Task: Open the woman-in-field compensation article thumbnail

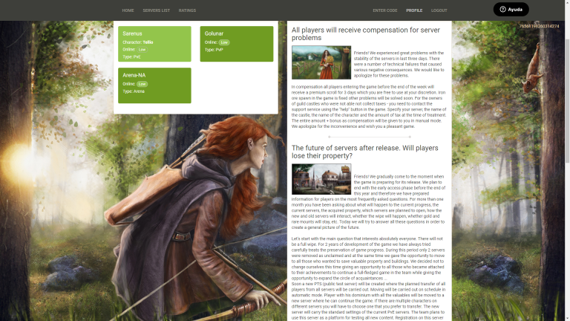Action: click(x=321, y=62)
